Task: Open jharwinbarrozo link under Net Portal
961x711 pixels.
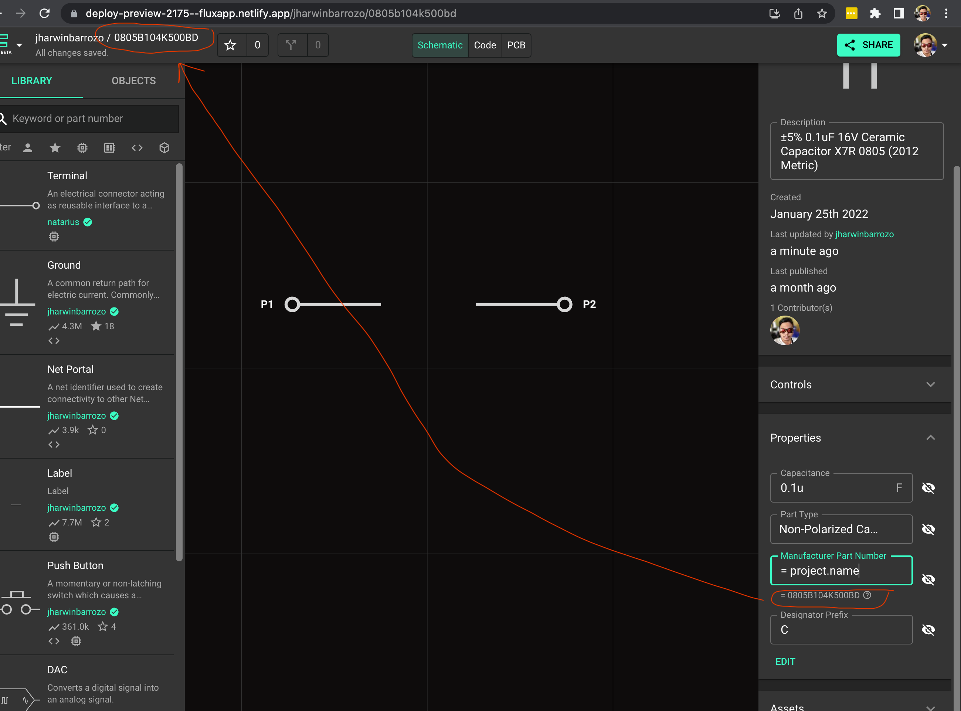Action: tap(76, 416)
